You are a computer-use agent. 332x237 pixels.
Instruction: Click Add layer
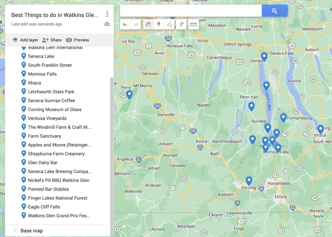(25, 40)
